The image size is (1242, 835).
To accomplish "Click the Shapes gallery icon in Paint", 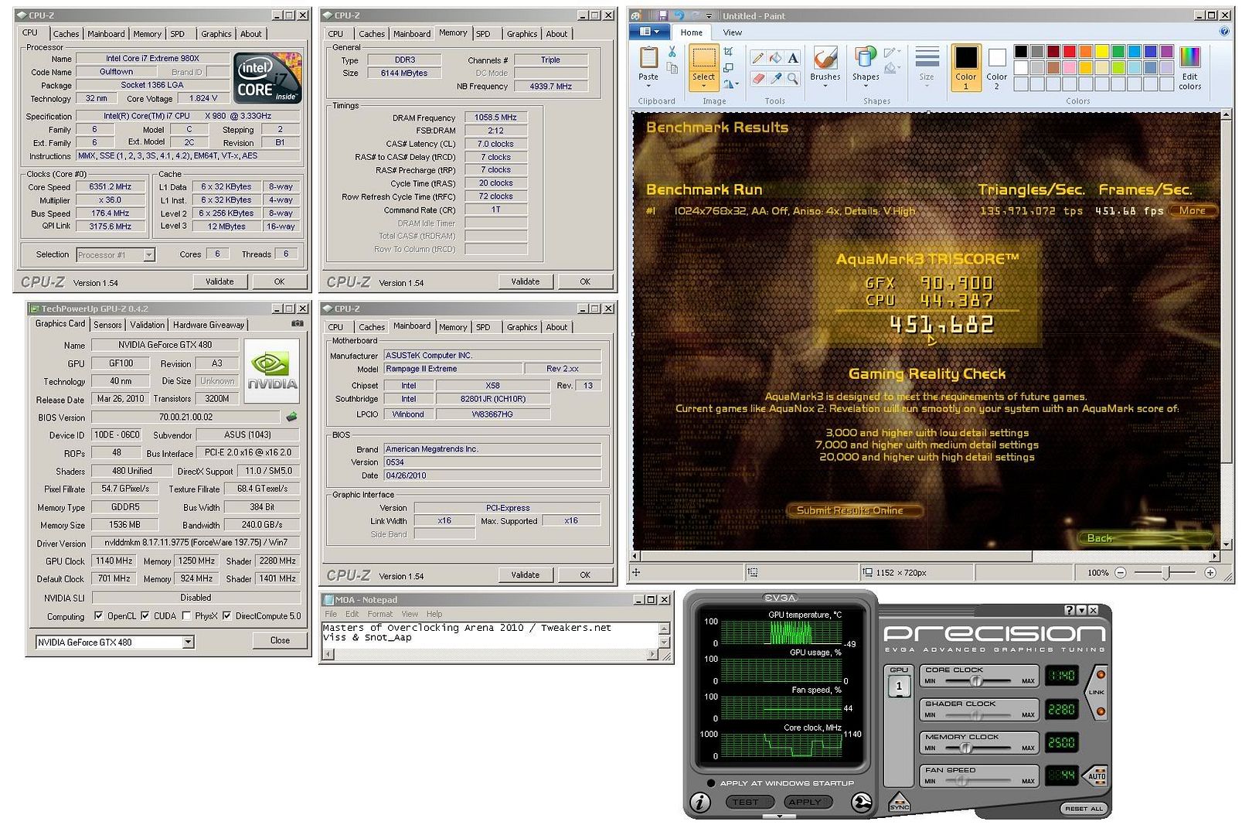I will point(865,58).
